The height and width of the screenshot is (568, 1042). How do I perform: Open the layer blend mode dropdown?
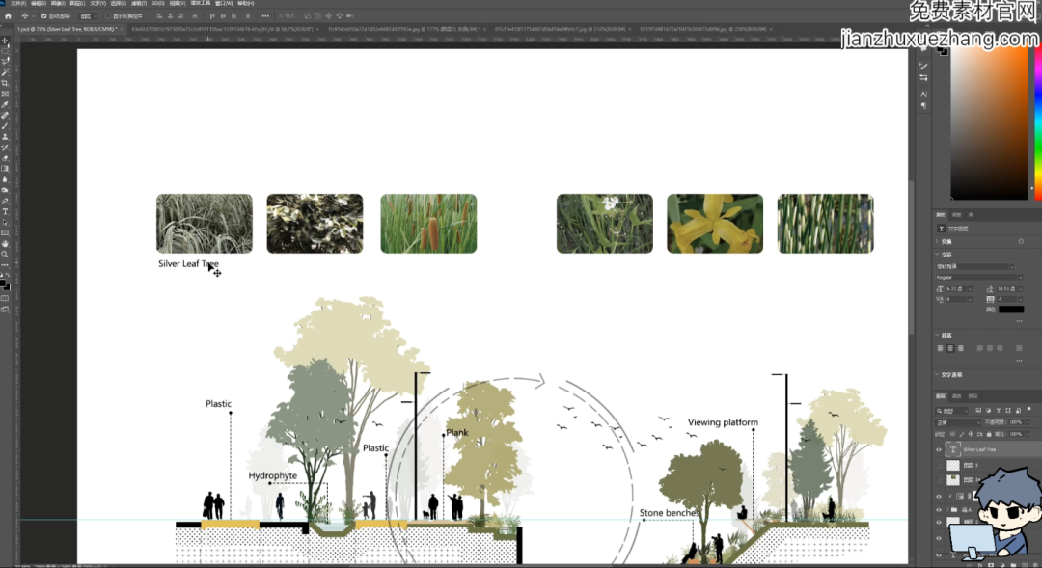[958, 422]
